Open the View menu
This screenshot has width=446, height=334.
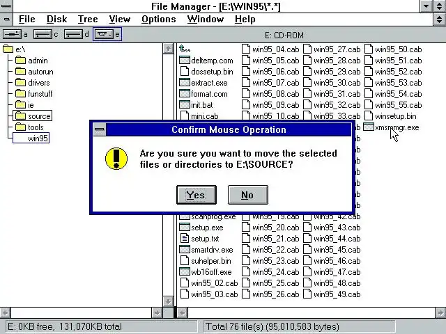[120, 19]
